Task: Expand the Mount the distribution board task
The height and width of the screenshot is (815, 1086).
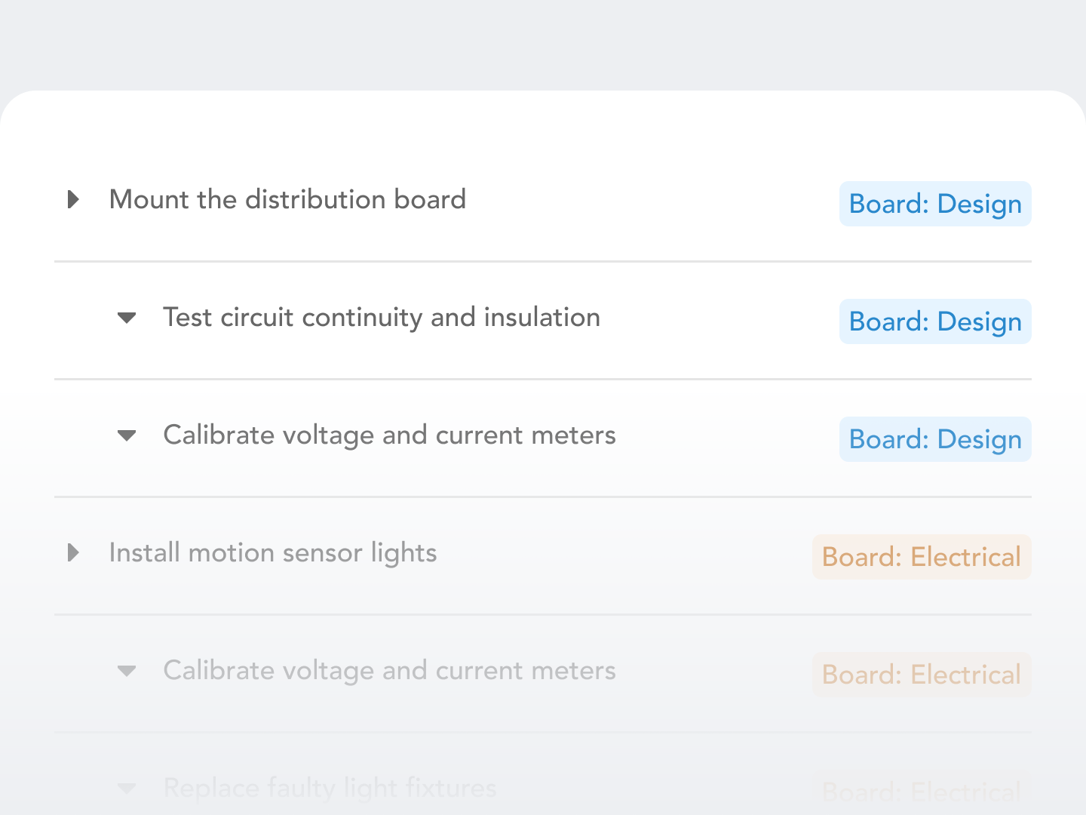Action: click(x=73, y=199)
